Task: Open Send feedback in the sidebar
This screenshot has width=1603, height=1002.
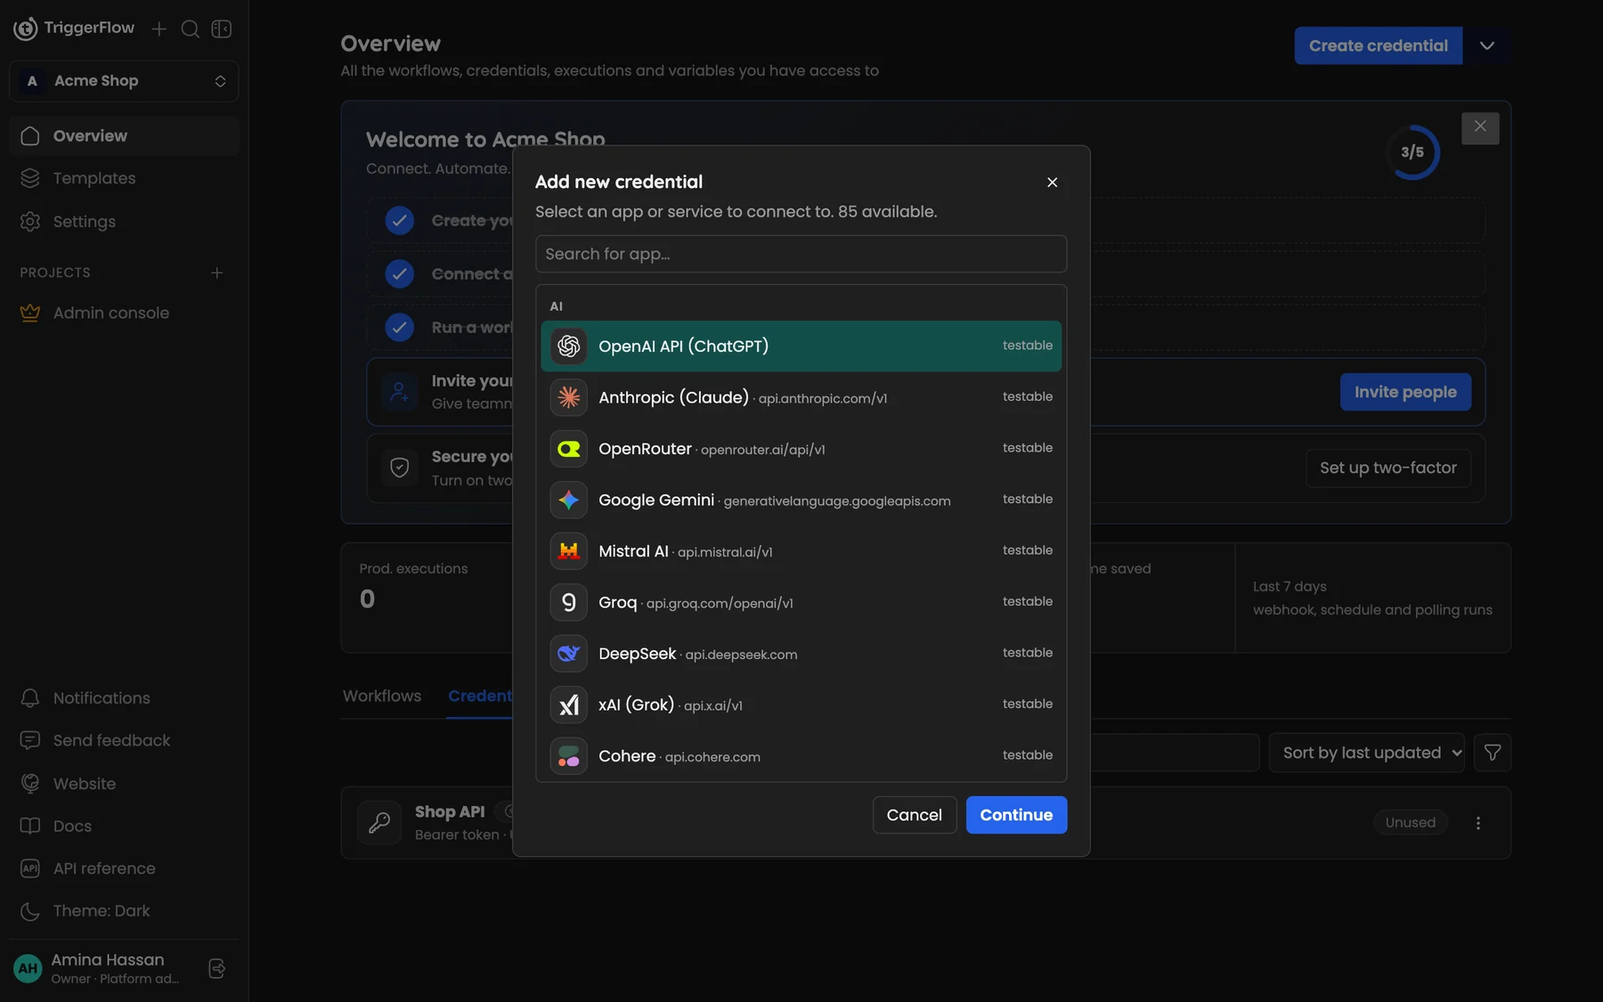Action: (124, 741)
